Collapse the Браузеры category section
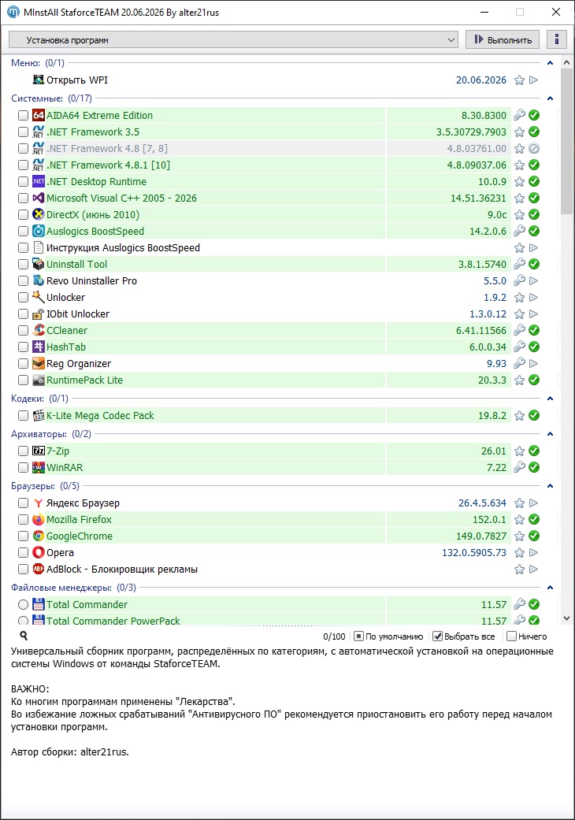The width and height of the screenshot is (575, 820). point(550,486)
